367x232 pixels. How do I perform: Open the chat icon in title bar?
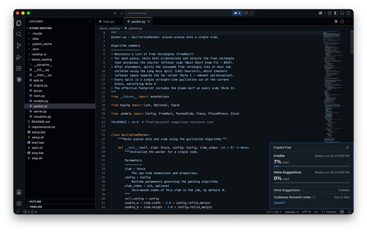click(x=246, y=13)
